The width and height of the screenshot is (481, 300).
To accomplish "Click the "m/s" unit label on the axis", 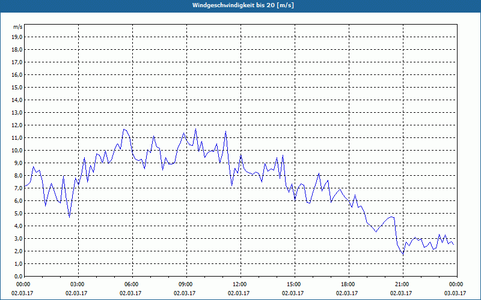I will click(18, 27).
